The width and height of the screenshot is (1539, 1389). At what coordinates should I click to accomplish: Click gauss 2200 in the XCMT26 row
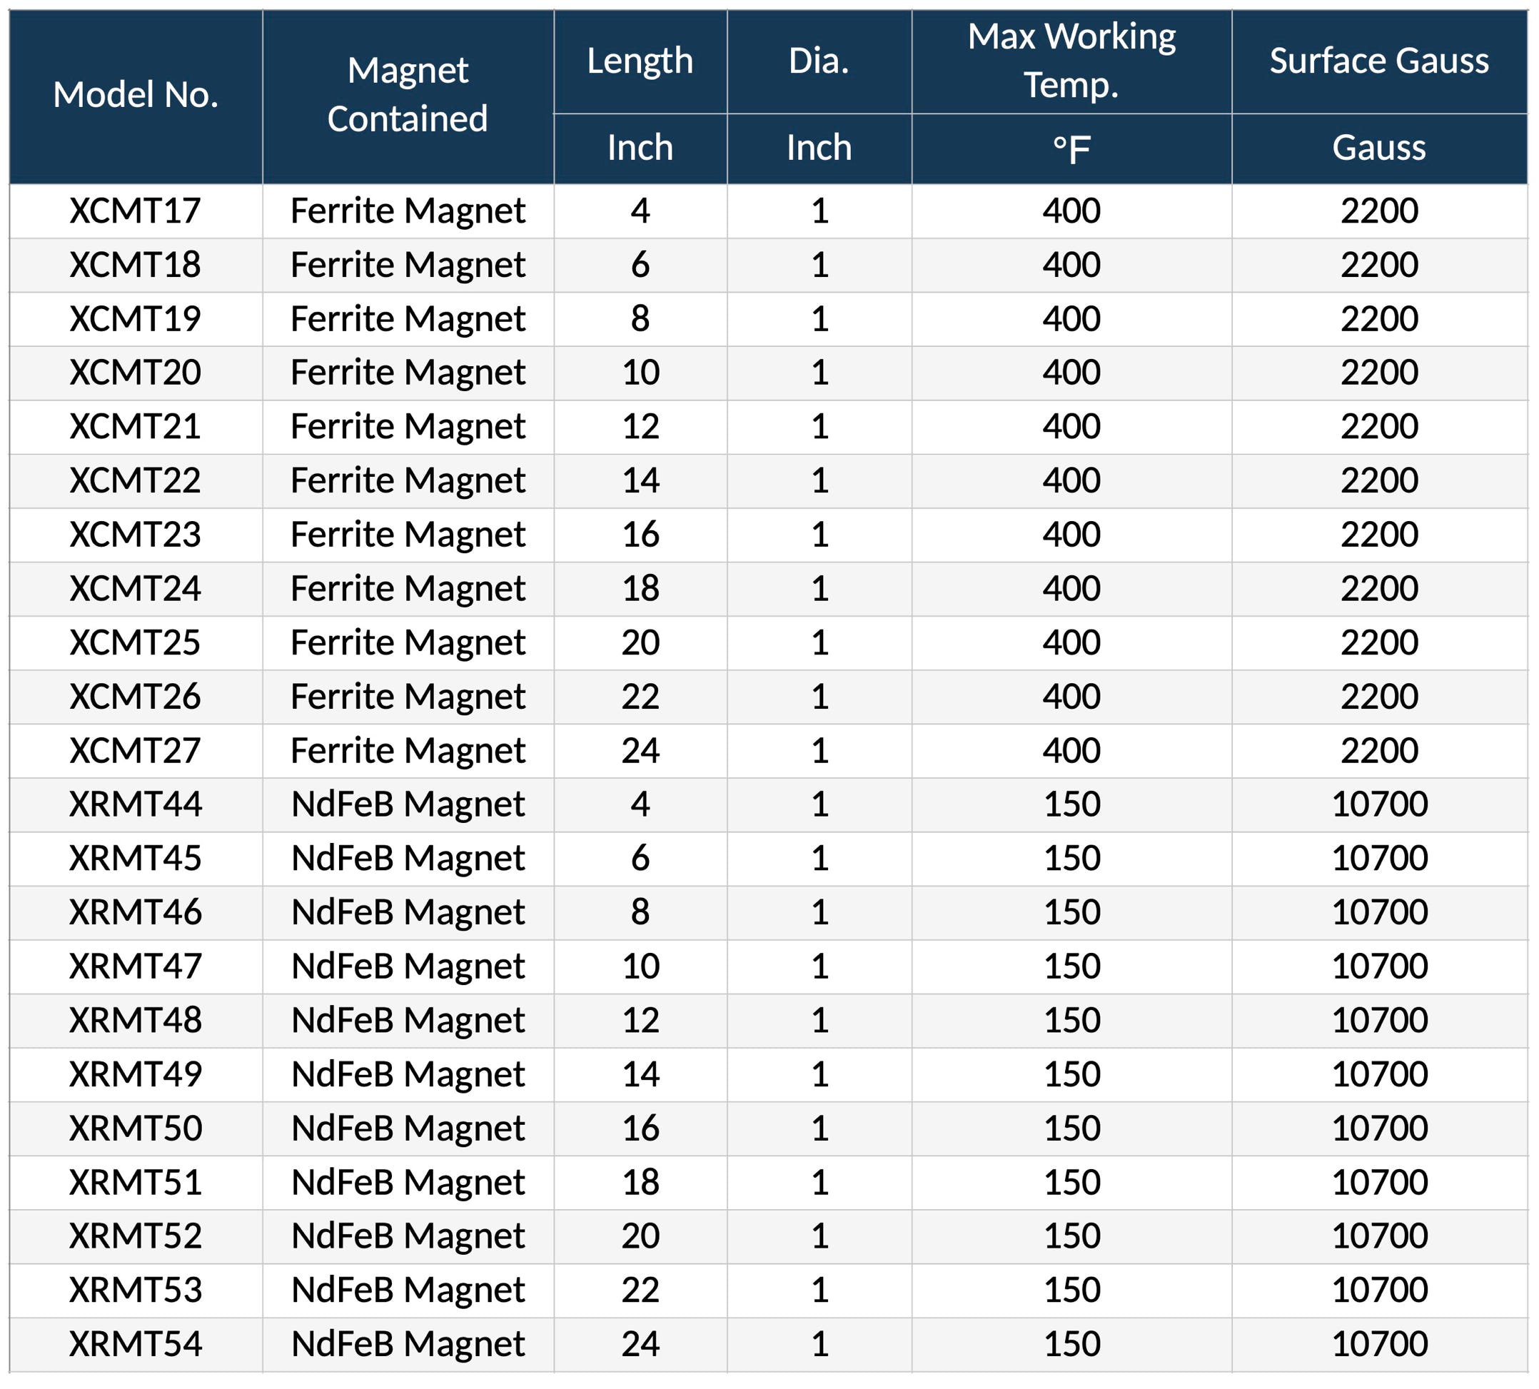click(x=1379, y=697)
